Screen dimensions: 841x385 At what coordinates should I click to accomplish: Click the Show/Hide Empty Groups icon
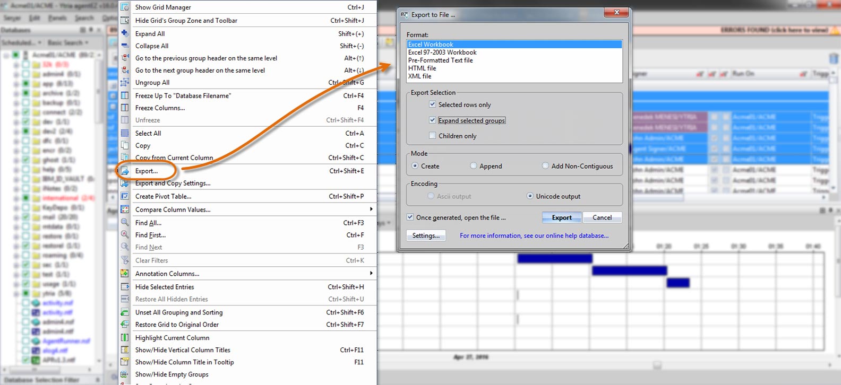[x=125, y=374]
